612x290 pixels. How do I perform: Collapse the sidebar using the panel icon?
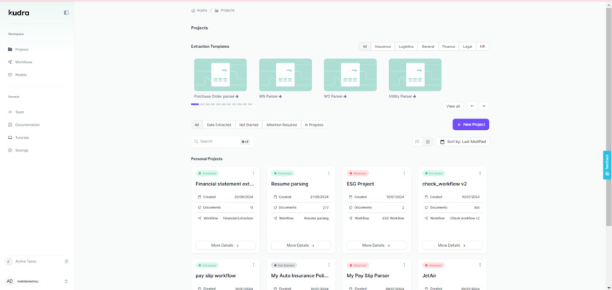[x=66, y=12]
